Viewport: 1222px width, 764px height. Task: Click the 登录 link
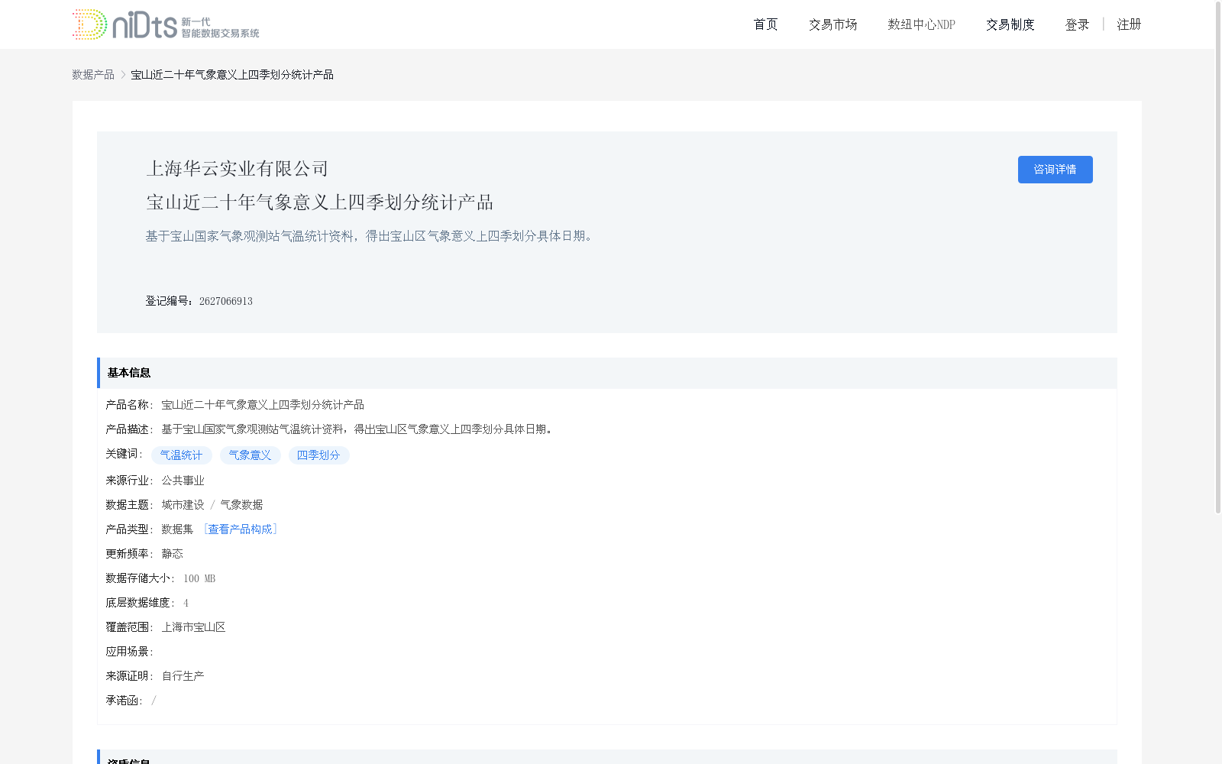(x=1077, y=24)
